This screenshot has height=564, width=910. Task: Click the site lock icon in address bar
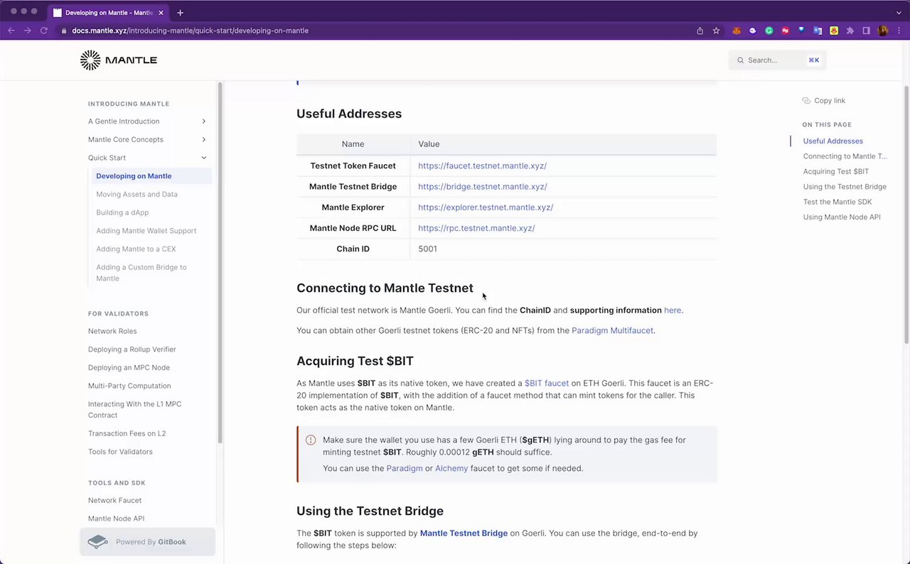pos(64,31)
